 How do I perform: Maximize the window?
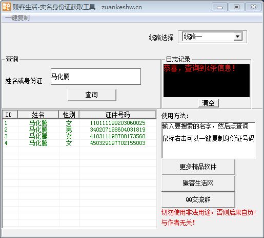click(236, 7)
